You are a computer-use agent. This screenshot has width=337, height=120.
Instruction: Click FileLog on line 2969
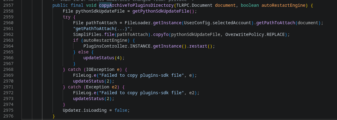coord(82,75)
